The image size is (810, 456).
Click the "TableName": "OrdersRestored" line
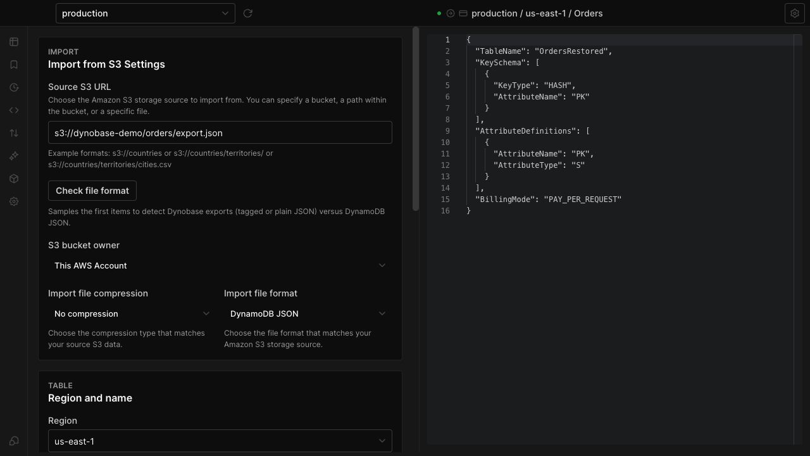pyautogui.click(x=544, y=51)
